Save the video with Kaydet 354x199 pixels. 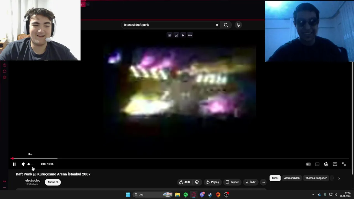coord(232,182)
